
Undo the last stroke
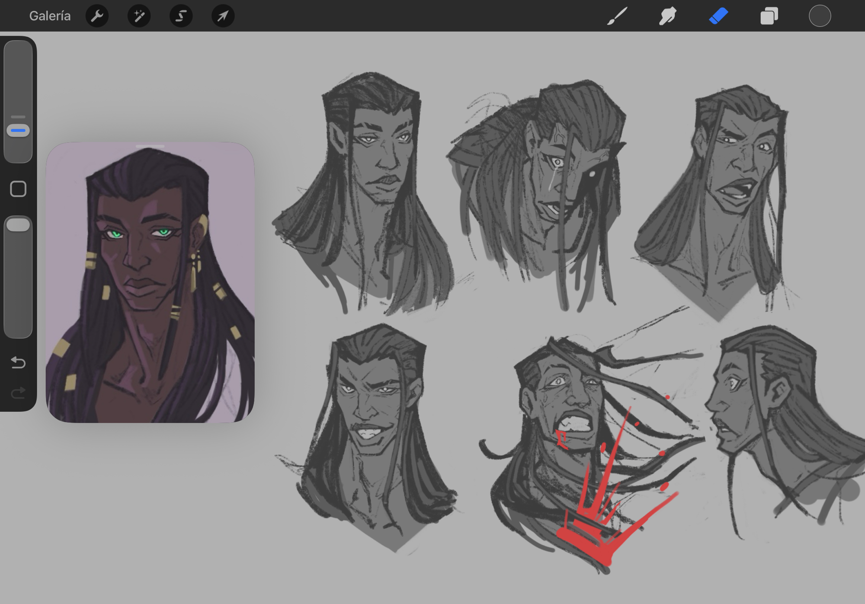tap(18, 362)
